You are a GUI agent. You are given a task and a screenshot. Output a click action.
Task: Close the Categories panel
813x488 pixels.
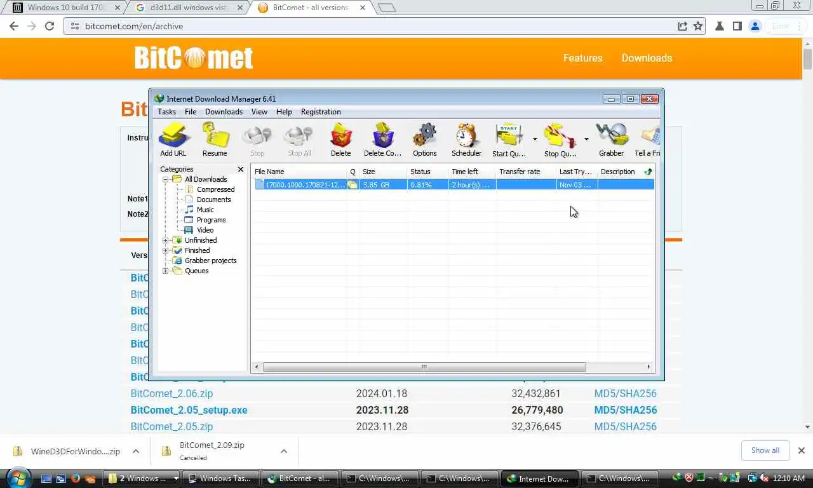tap(240, 169)
